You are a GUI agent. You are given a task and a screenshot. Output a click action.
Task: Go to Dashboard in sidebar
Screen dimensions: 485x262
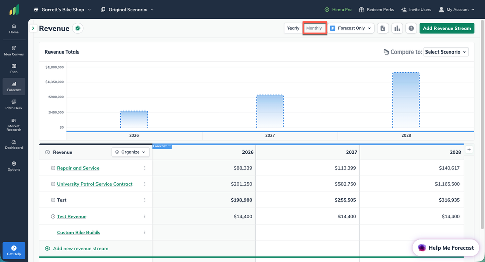coord(14,144)
